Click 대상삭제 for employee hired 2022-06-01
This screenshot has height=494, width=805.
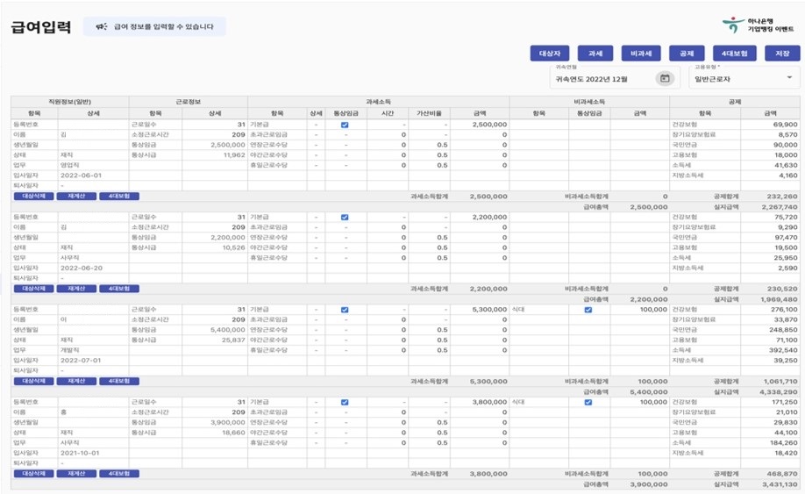33,196
